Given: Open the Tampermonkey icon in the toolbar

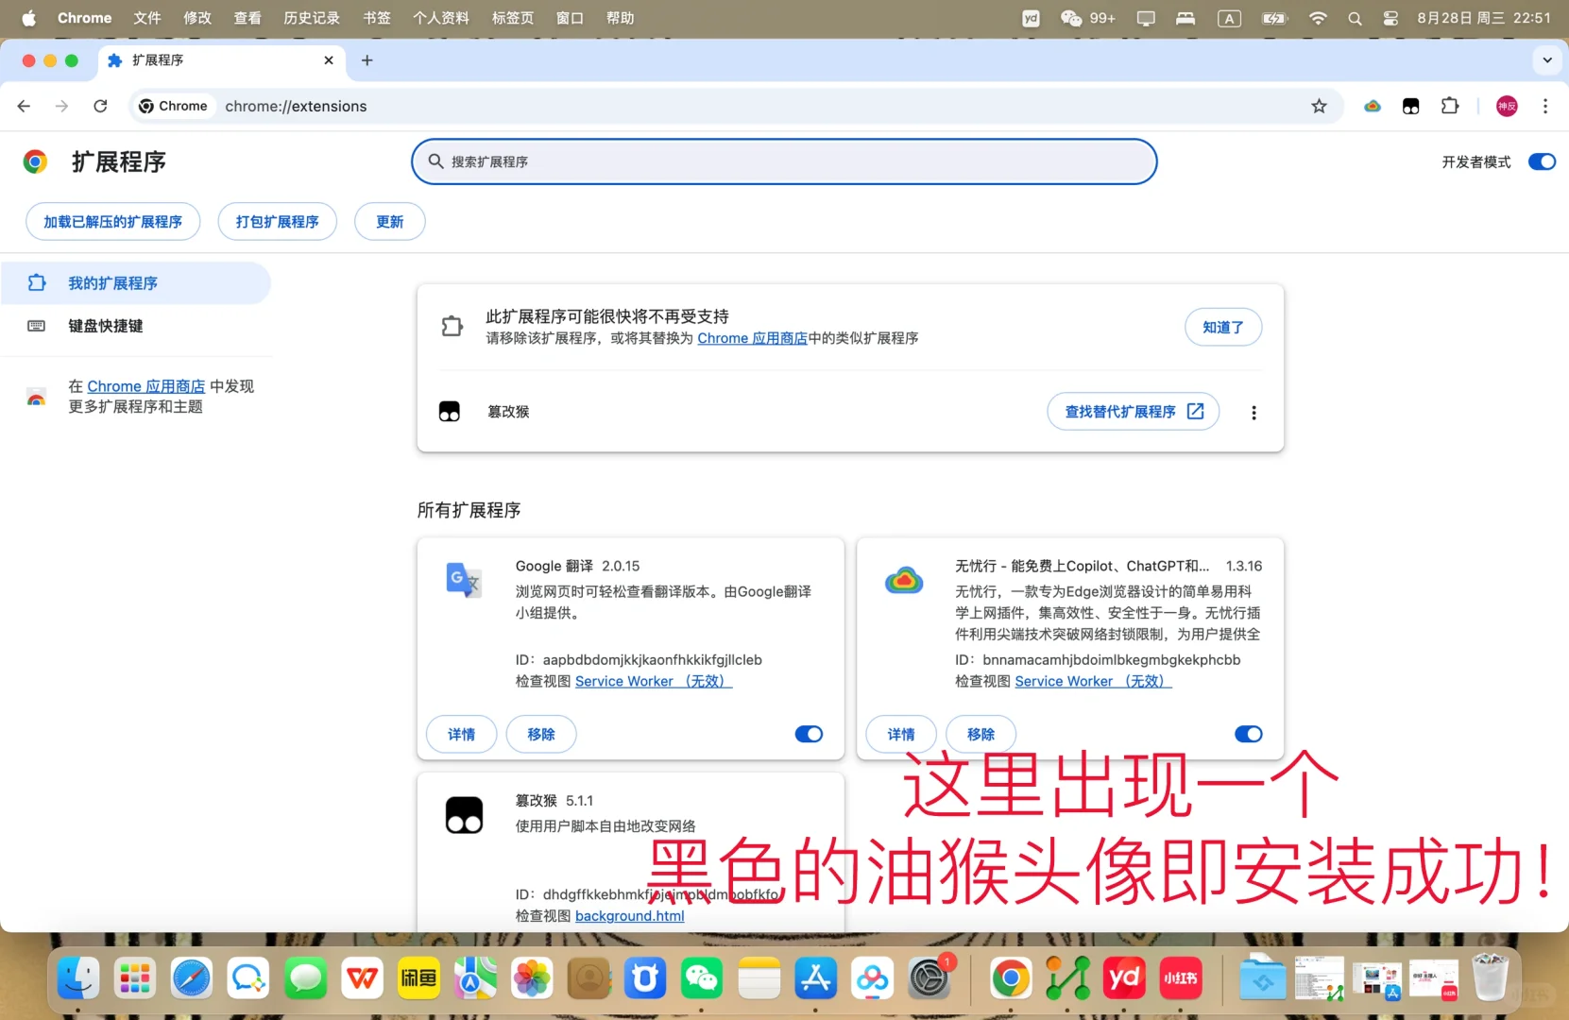Looking at the screenshot, I should (x=1410, y=106).
